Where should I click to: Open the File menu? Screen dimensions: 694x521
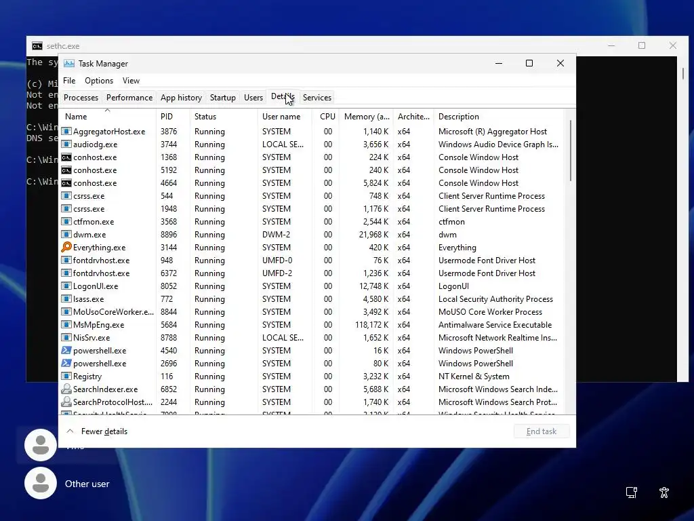69,81
